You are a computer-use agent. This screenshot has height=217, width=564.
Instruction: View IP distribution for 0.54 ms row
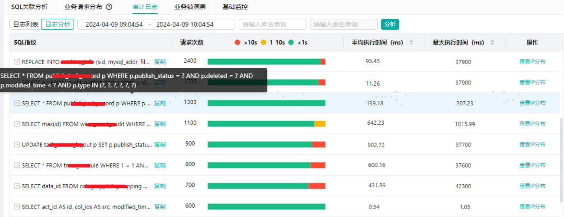click(x=532, y=207)
